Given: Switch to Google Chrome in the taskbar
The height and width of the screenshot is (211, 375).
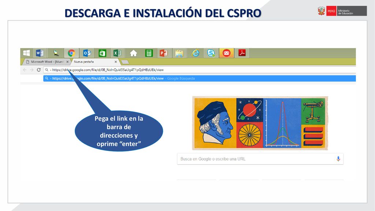Looking at the screenshot, I should click(71, 53).
